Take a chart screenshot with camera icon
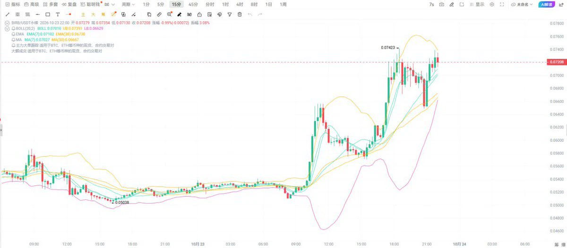Viewport: 567px width, 248px height. click(x=441, y=4)
